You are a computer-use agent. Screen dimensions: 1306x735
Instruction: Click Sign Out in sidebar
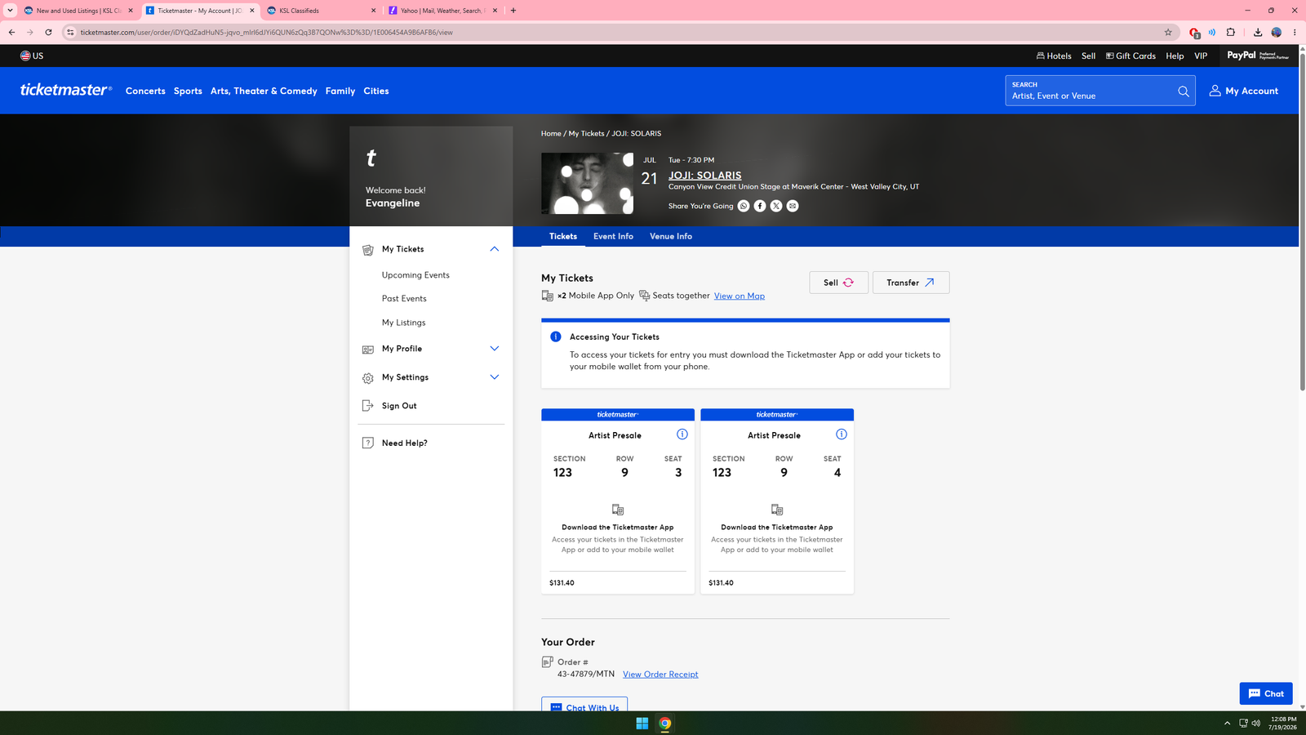pos(399,406)
